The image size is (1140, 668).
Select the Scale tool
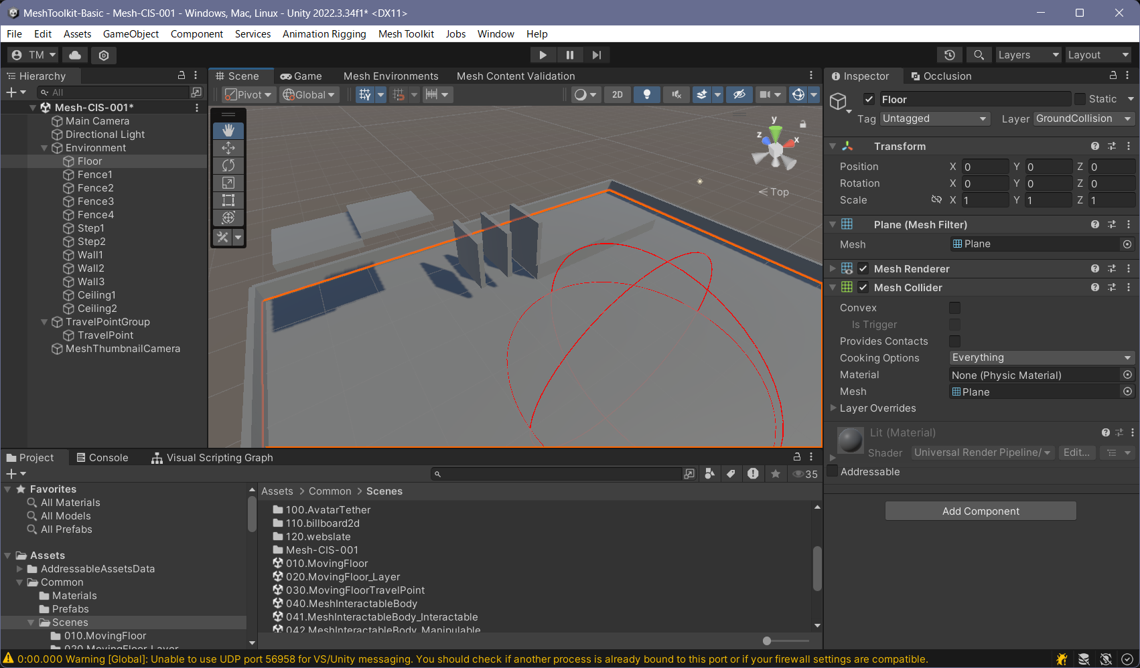coord(228,183)
